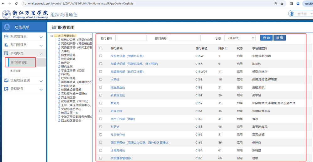Screen dimensions: 313x162
Task: Click the 流程权限查询 sidebar icon
Action: pyautogui.click(x=6, y=81)
